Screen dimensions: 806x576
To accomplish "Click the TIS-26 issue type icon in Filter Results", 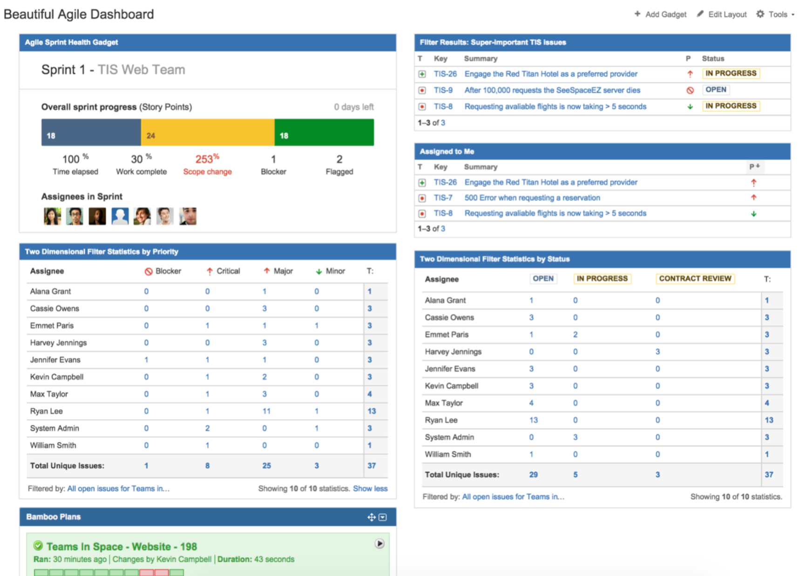I will click(422, 74).
